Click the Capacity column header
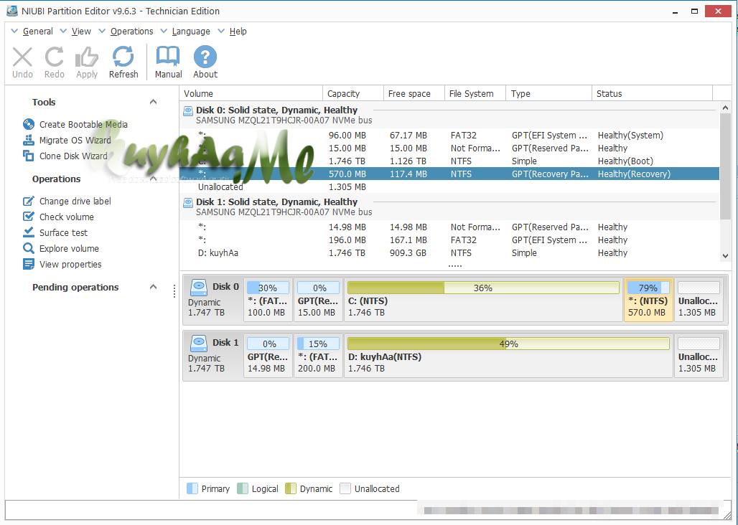Viewport: 738px width, 525px height. tap(353, 93)
